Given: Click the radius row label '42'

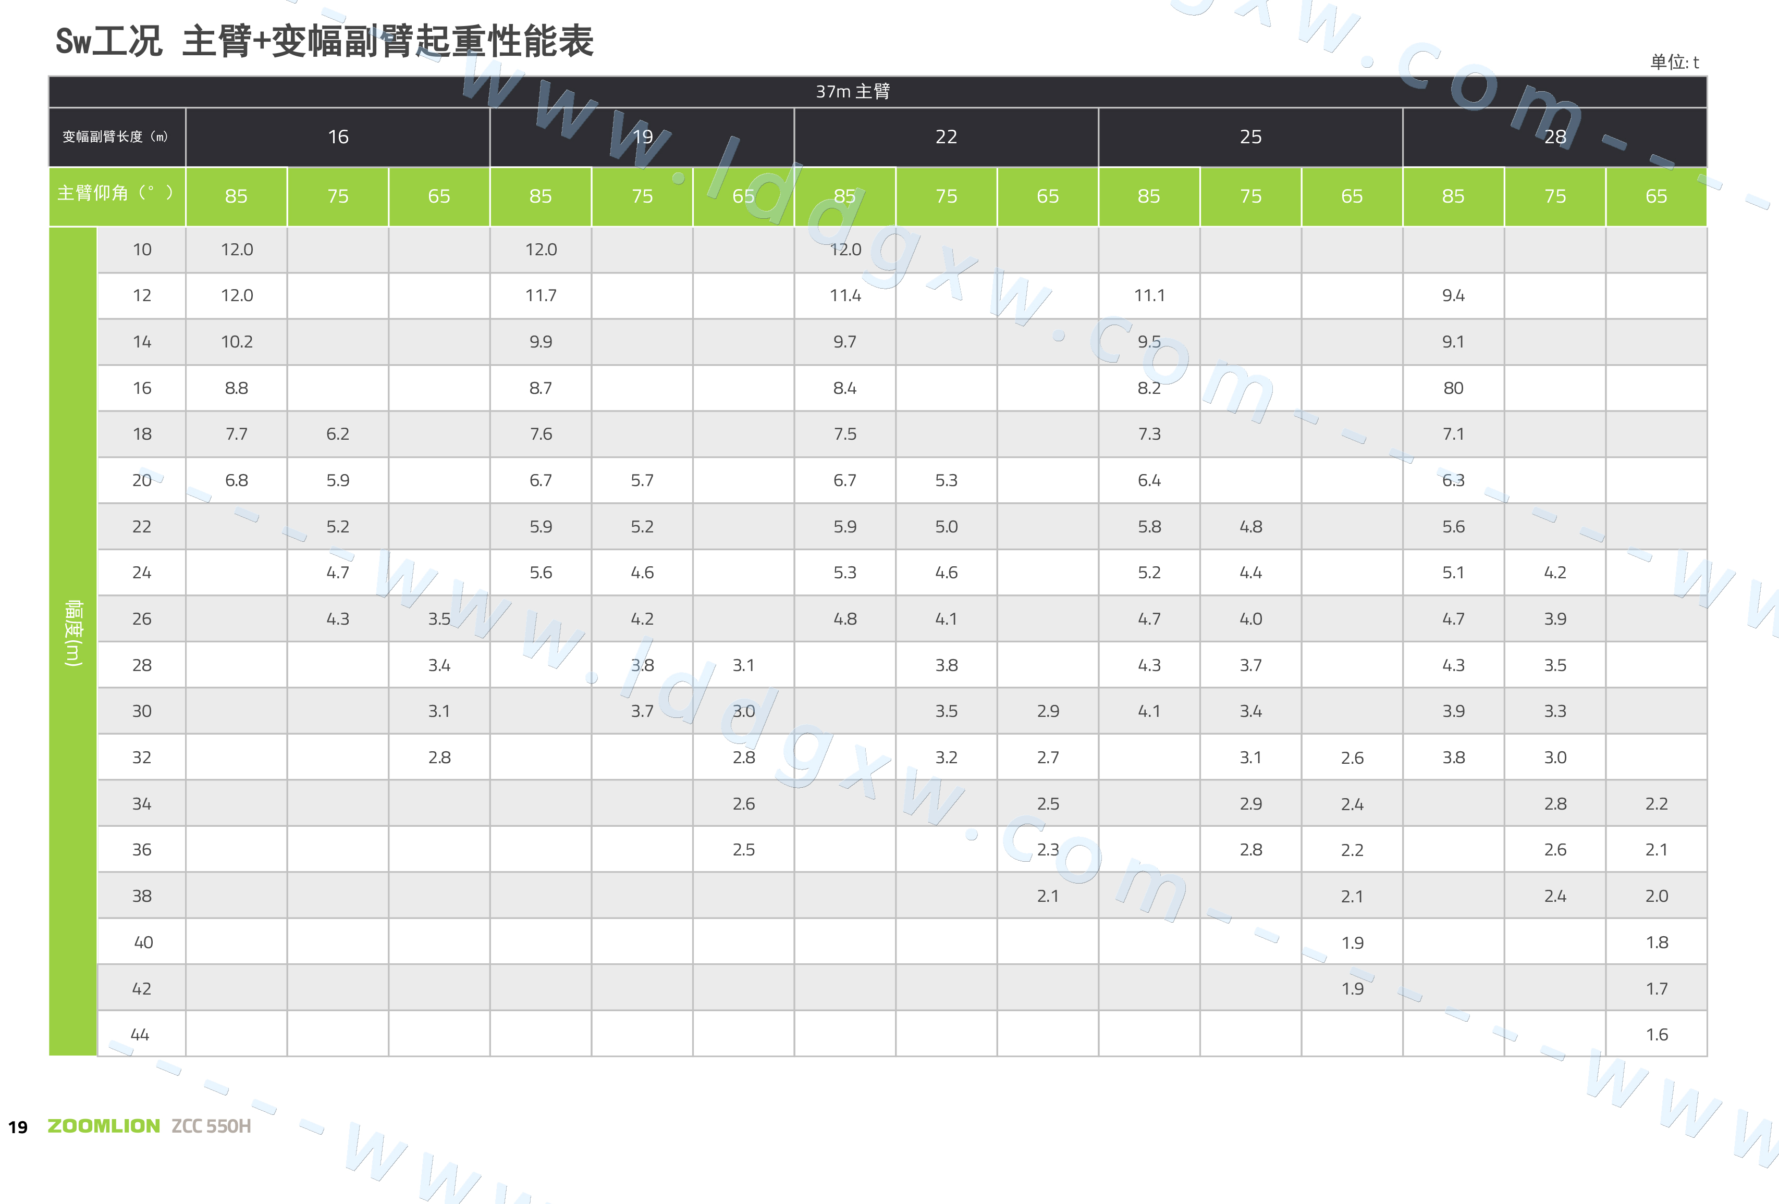Looking at the screenshot, I should (142, 988).
